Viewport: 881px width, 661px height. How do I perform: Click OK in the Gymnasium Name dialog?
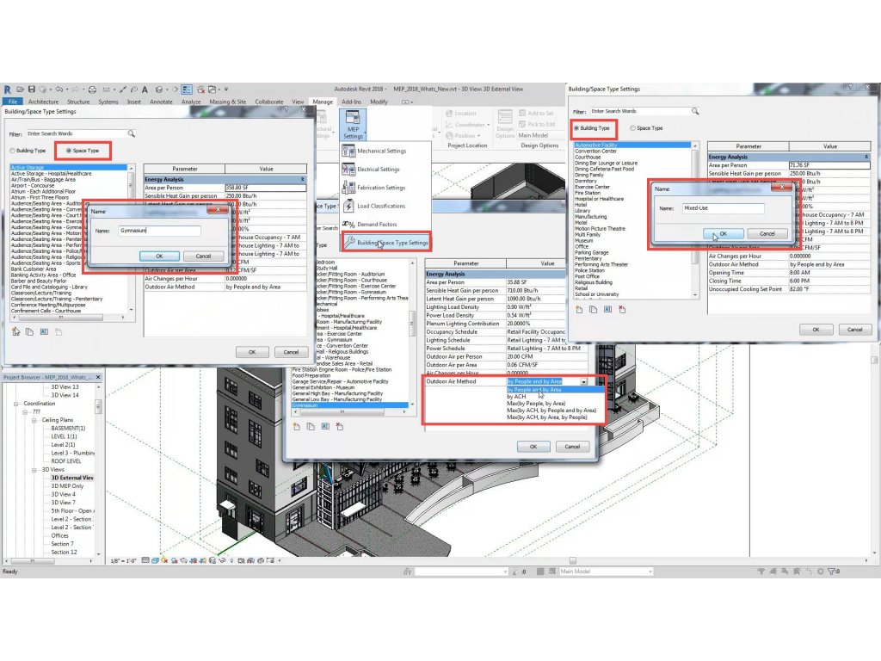tap(159, 256)
